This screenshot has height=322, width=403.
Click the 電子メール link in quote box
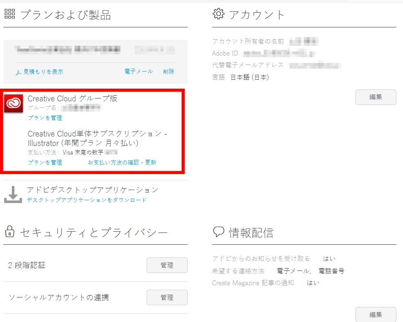click(138, 71)
